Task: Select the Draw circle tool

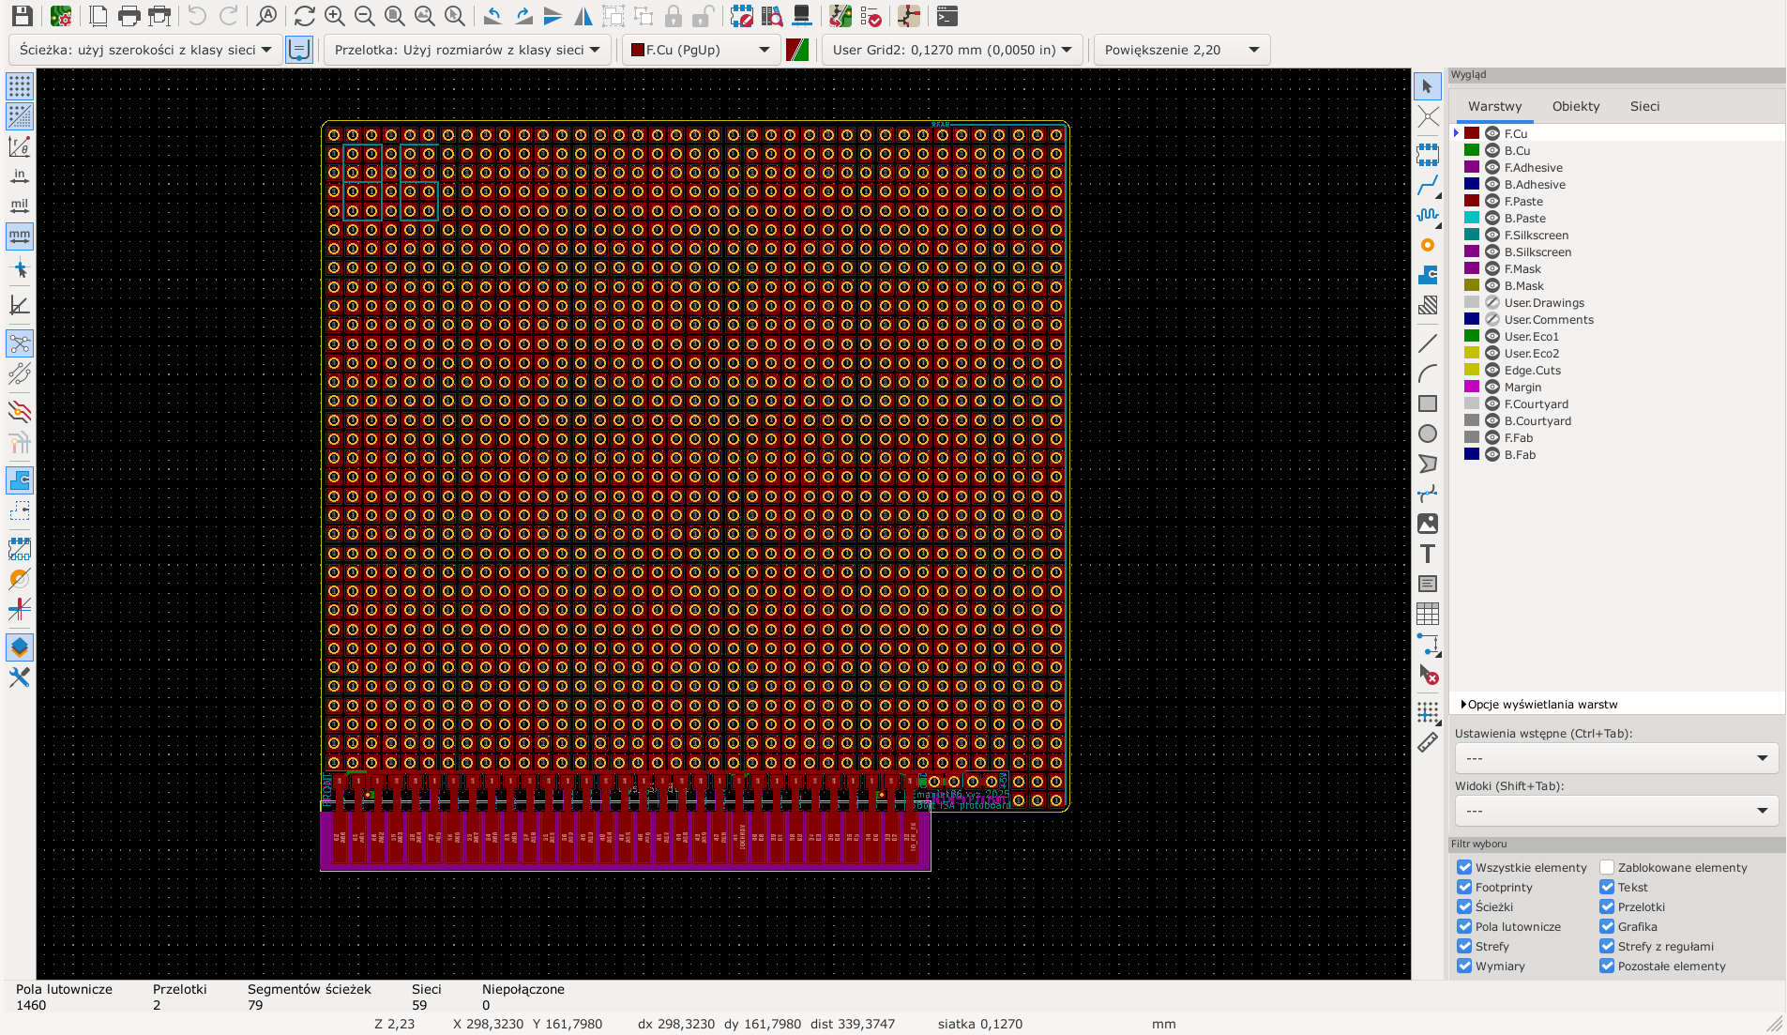Action: (x=1428, y=434)
